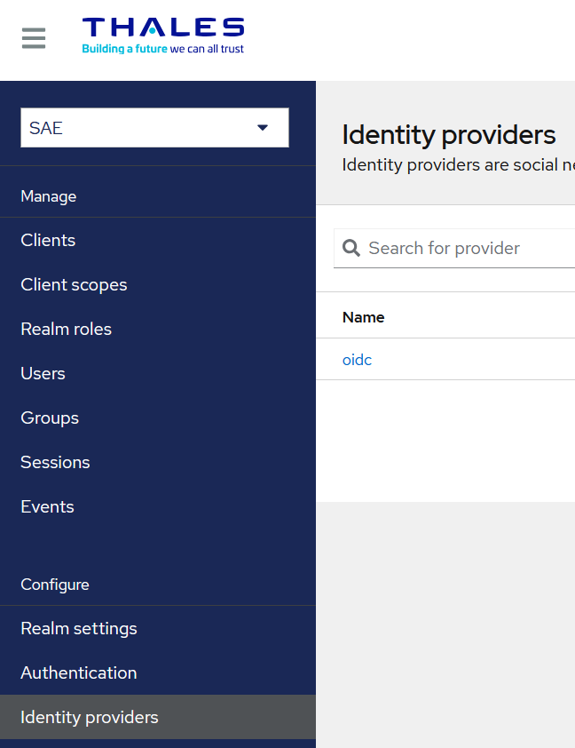Toggle the hamburger sidebar menu icon

(x=34, y=39)
